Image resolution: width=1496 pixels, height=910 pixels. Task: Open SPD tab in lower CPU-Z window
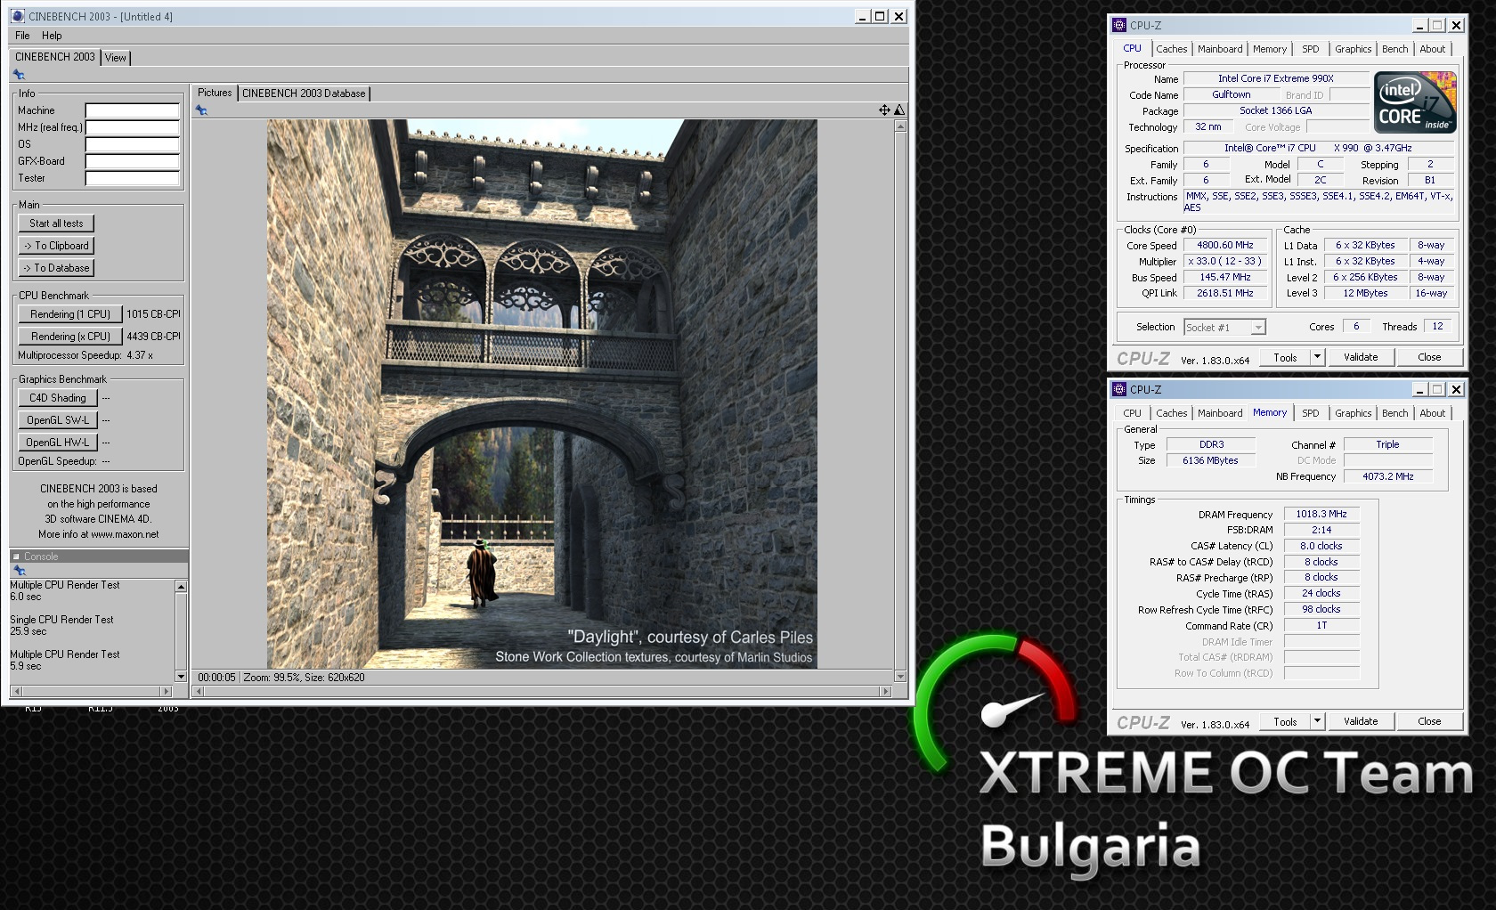pos(1311,413)
